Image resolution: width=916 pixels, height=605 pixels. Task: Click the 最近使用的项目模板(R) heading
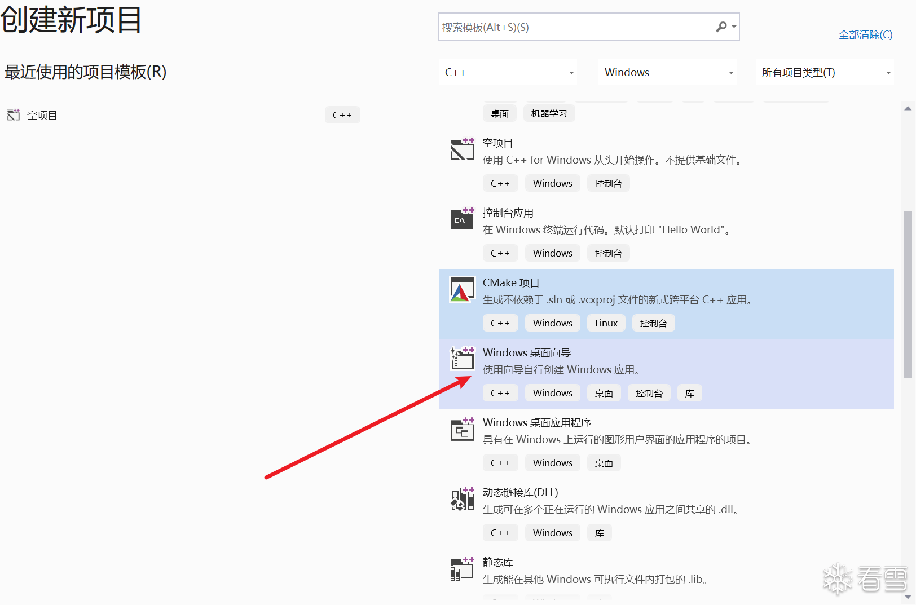tap(86, 72)
